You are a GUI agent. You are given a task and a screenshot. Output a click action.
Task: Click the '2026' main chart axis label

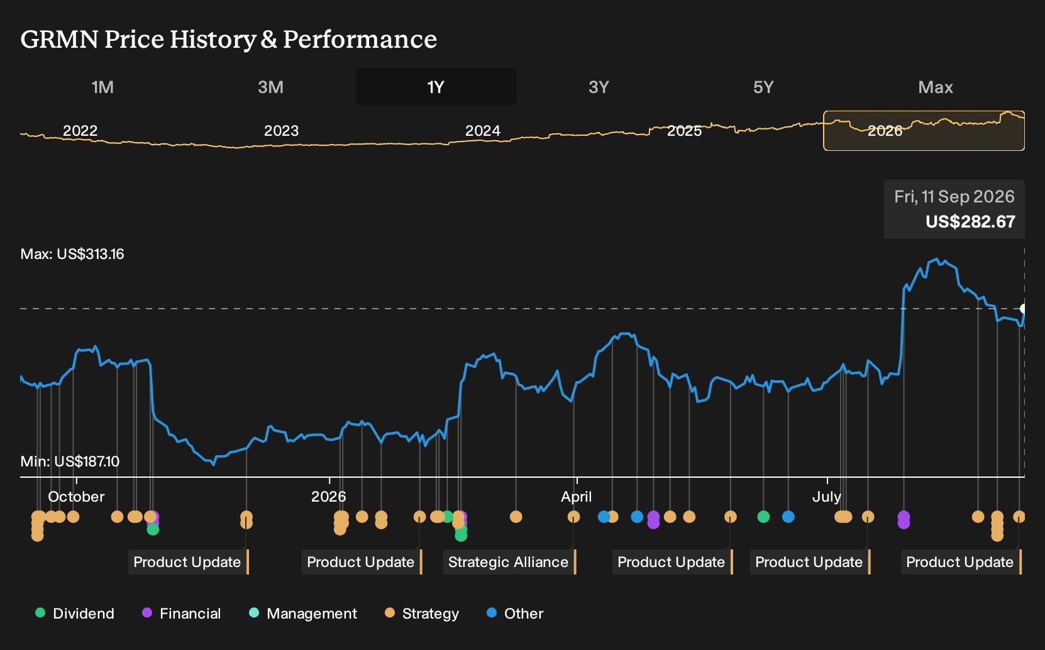click(329, 497)
